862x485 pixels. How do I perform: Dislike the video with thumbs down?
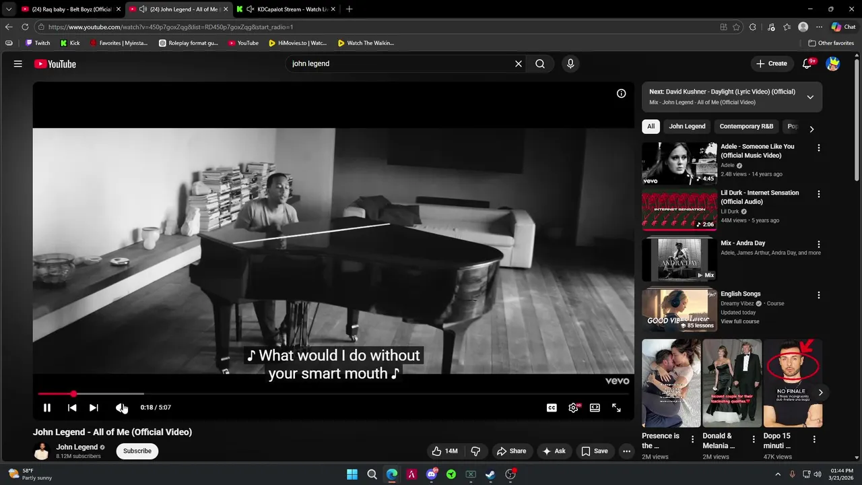(x=475, y=451)
